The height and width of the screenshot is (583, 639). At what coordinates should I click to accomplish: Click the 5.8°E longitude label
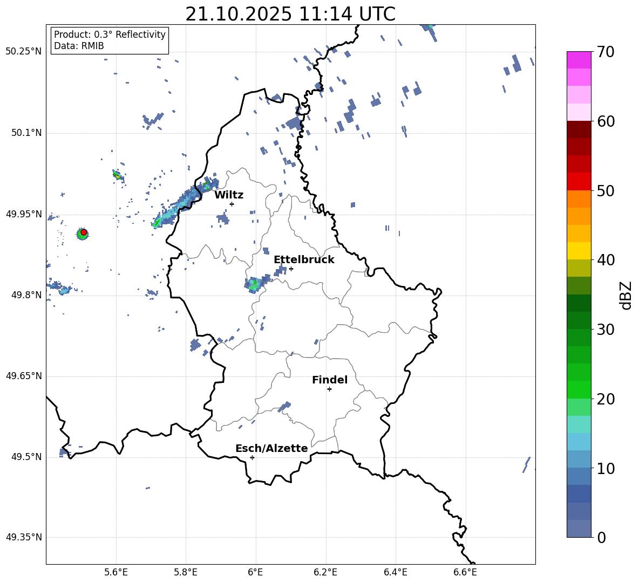coord(186,572)
